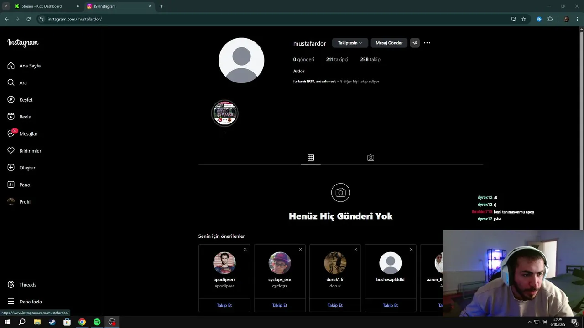
Task: Open File Explorer from taskbar
Action: (x=37, y=322)
